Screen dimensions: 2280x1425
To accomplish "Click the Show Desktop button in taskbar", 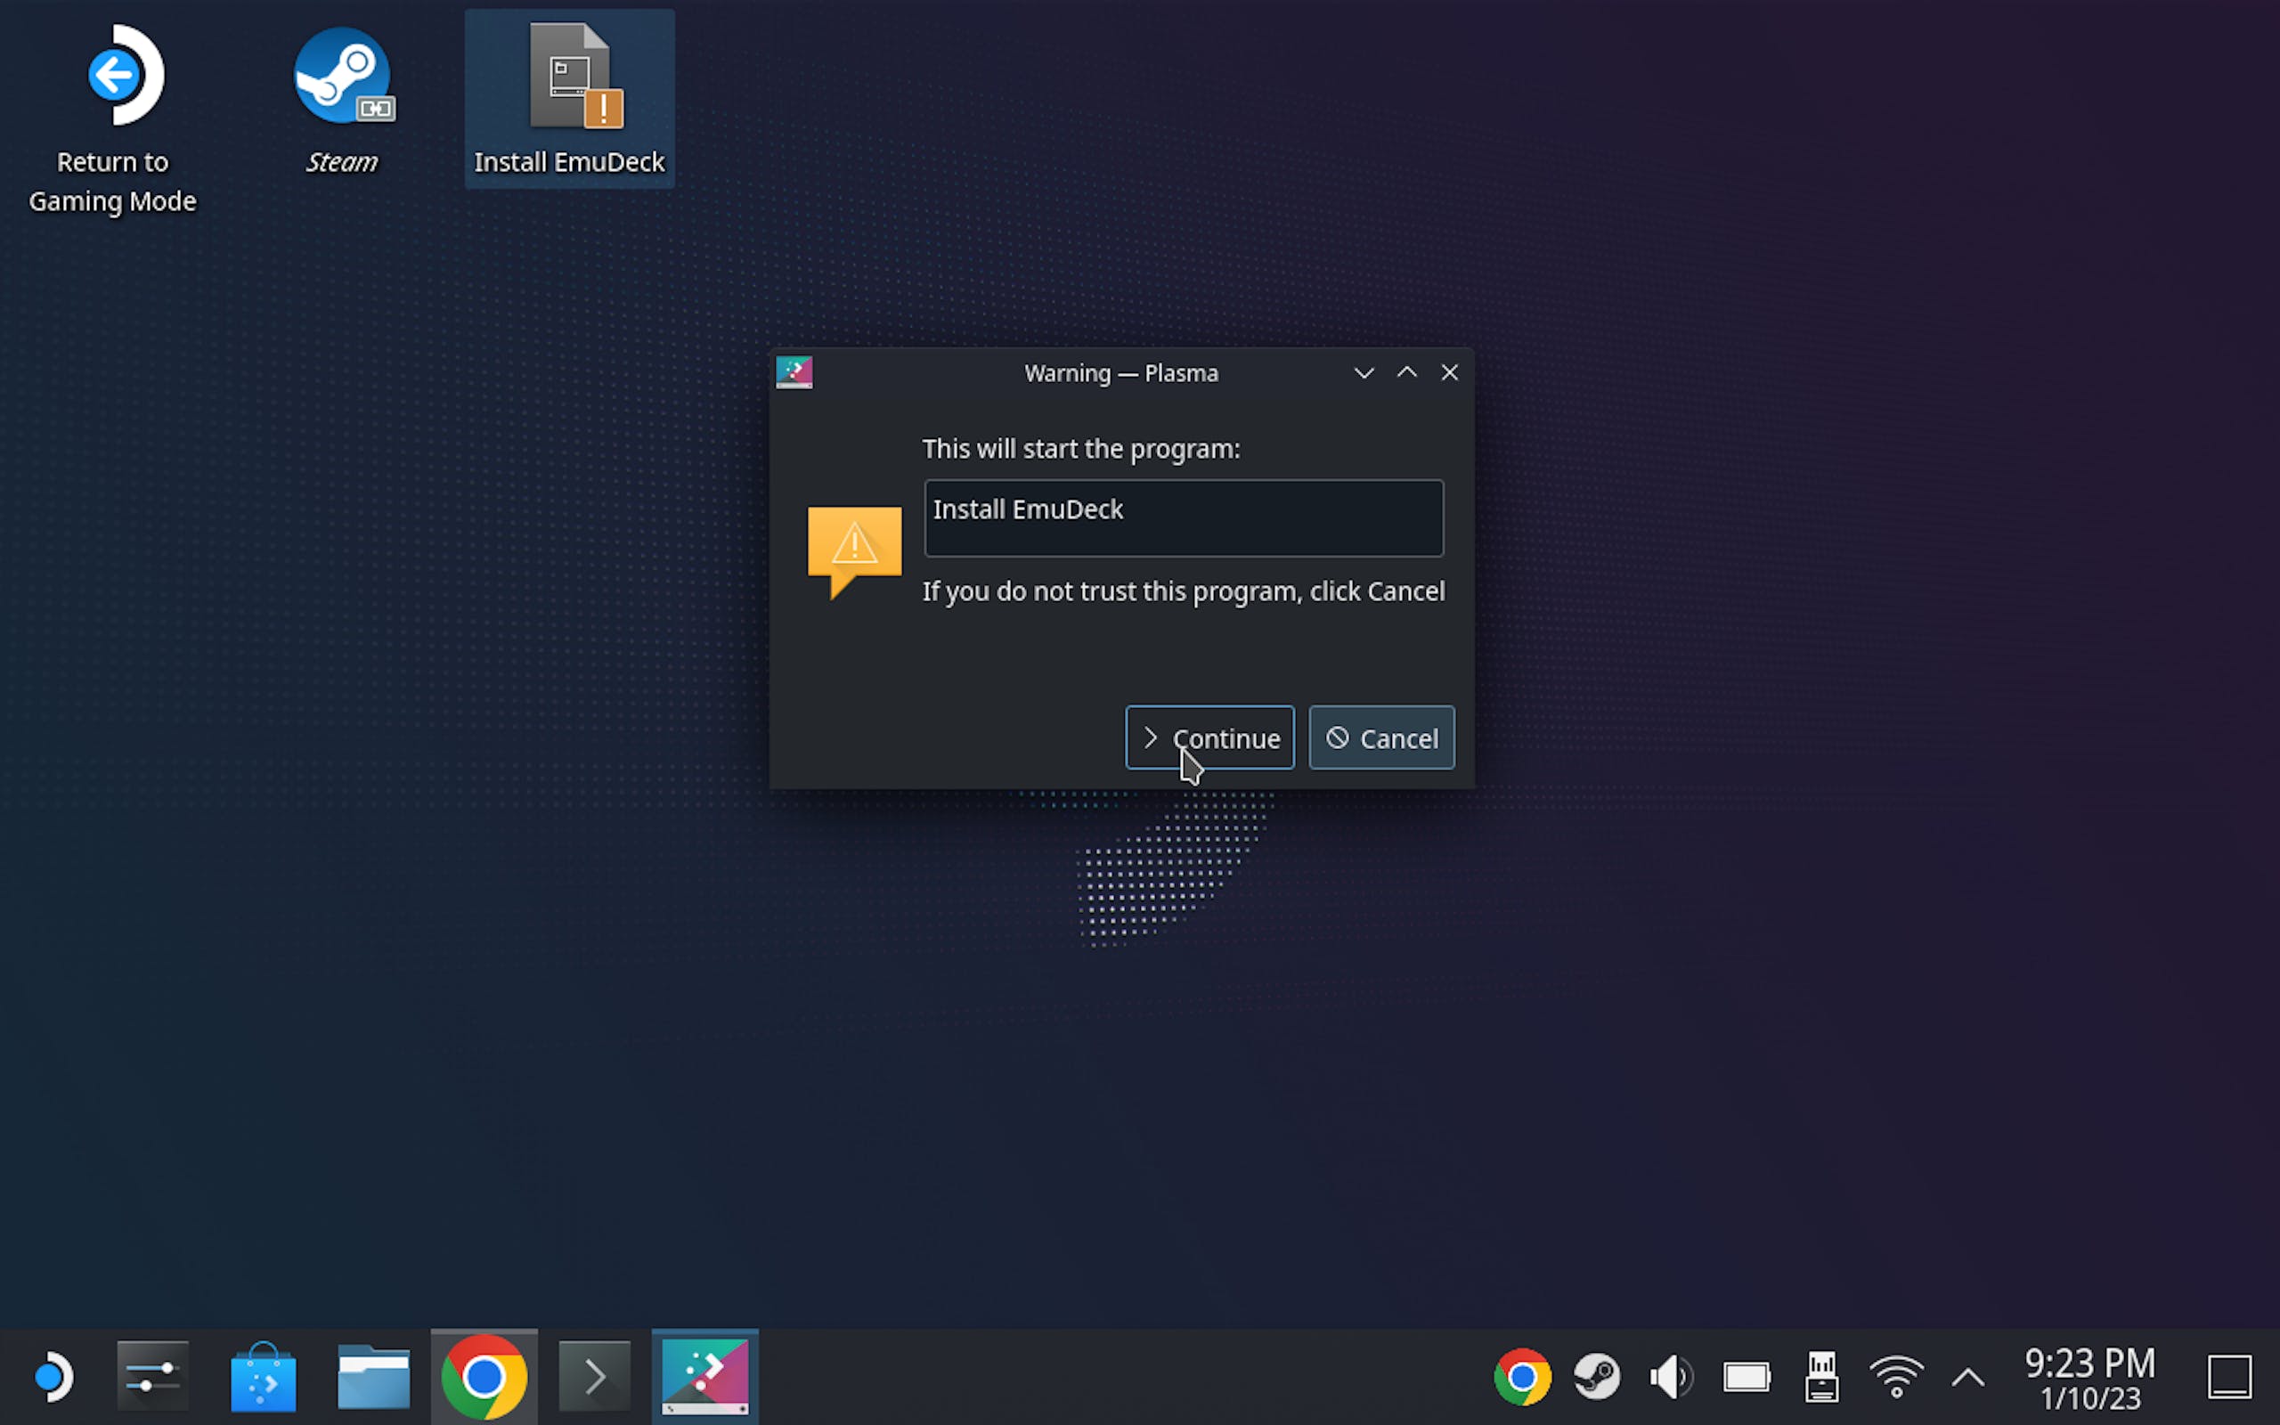I will [x=2230, y=1378].
